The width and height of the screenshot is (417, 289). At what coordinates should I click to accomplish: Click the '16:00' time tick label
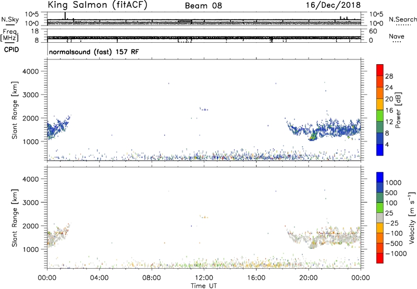point(256,278)
